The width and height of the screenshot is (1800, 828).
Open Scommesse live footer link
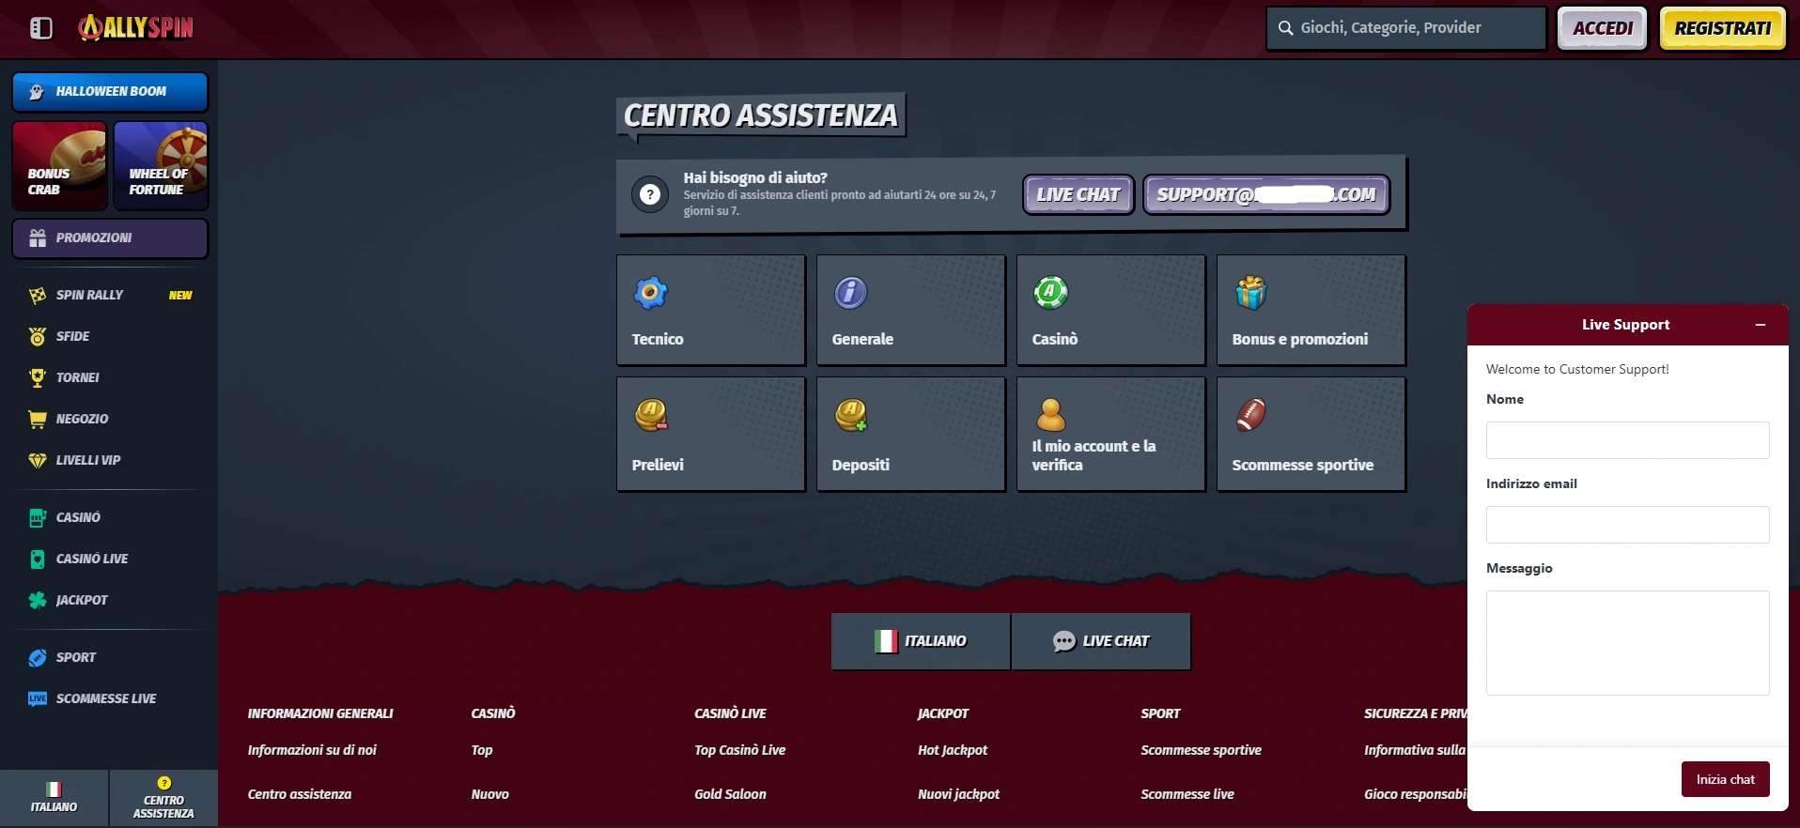click(1187, 794)
